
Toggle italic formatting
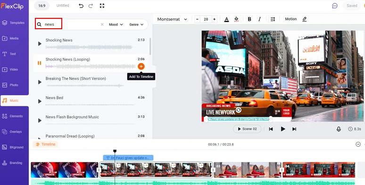[x=259, y=19]
